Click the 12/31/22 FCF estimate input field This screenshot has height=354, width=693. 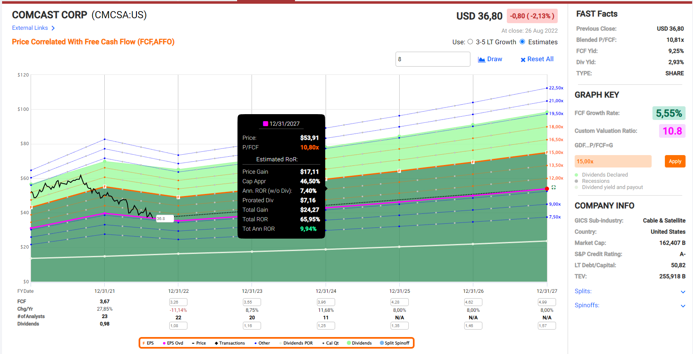(x=178, y=302)
